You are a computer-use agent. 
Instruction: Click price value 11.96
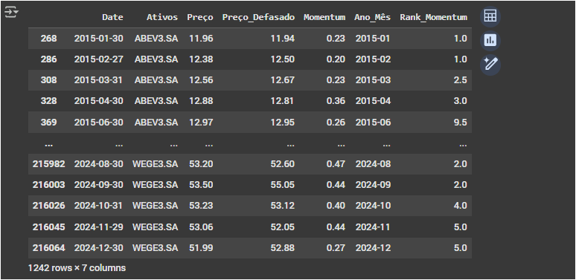[201, 39]
